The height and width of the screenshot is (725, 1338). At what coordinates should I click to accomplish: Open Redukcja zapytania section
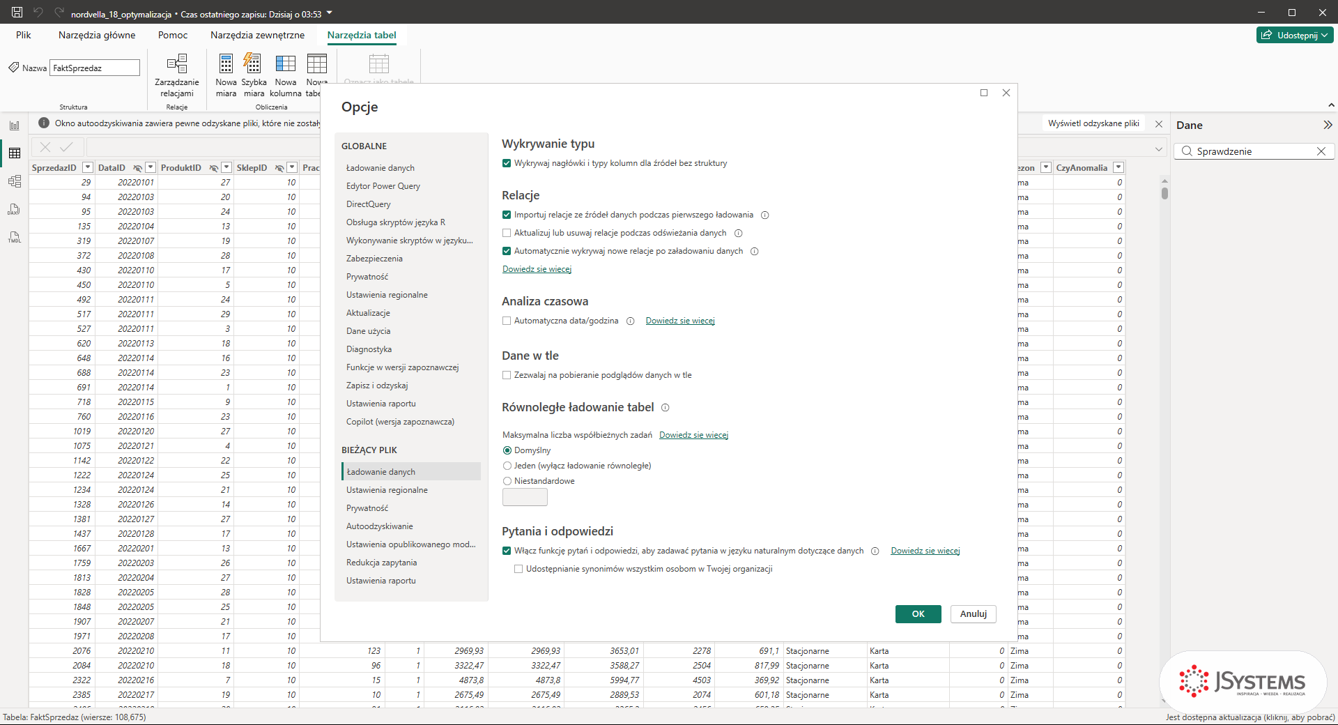pos(382,563)
